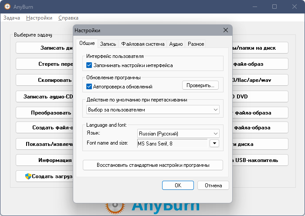
Task: Click the AnyBurn disc icon in title bar
Action: pos(7,7)
